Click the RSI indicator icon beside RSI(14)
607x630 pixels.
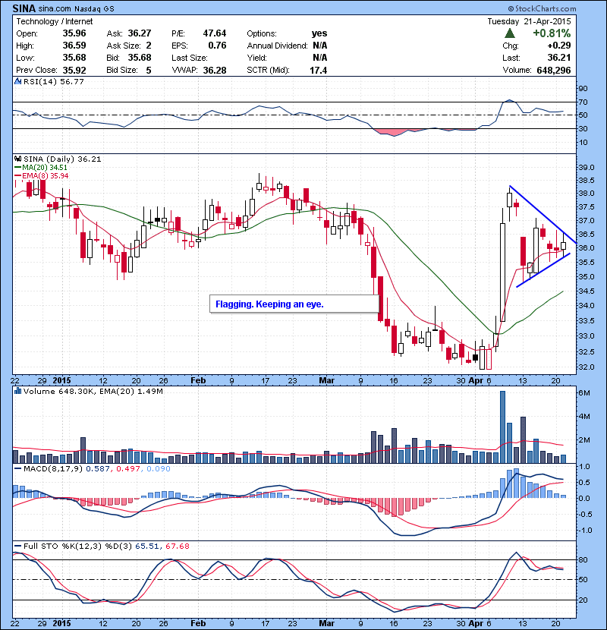(17, 81)
